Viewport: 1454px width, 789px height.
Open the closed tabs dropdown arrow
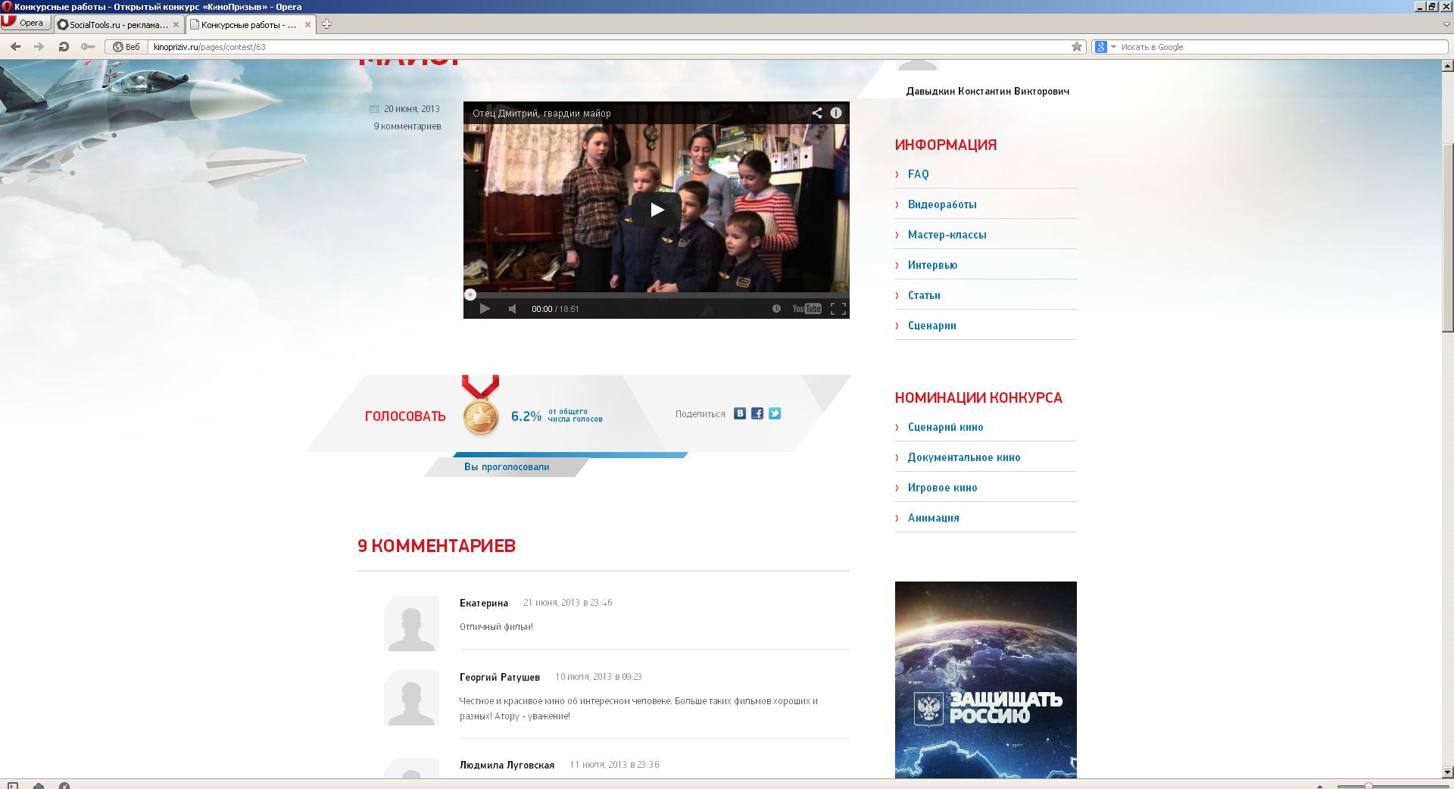1446,24
